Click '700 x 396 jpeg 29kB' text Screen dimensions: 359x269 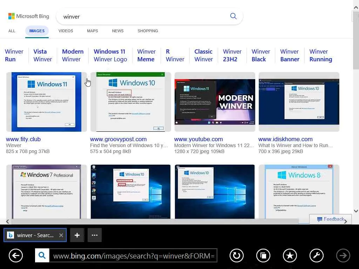coord(280,151)
